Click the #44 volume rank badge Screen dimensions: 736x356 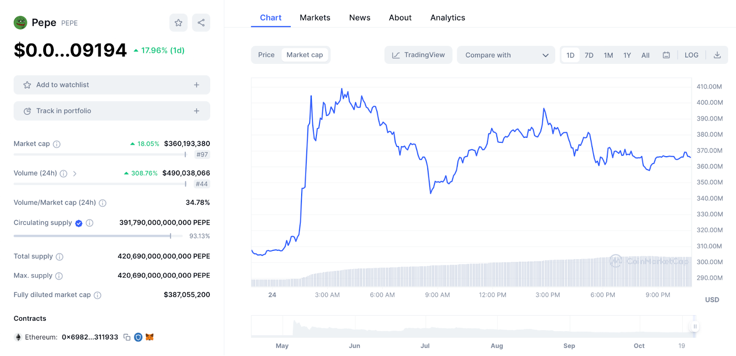click(x=201, y=184)
